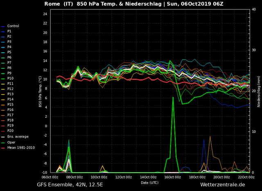Screen dimensions: 262x191
Task: Click the 18Oct 00z date tick label
Action: pos(197,177)
